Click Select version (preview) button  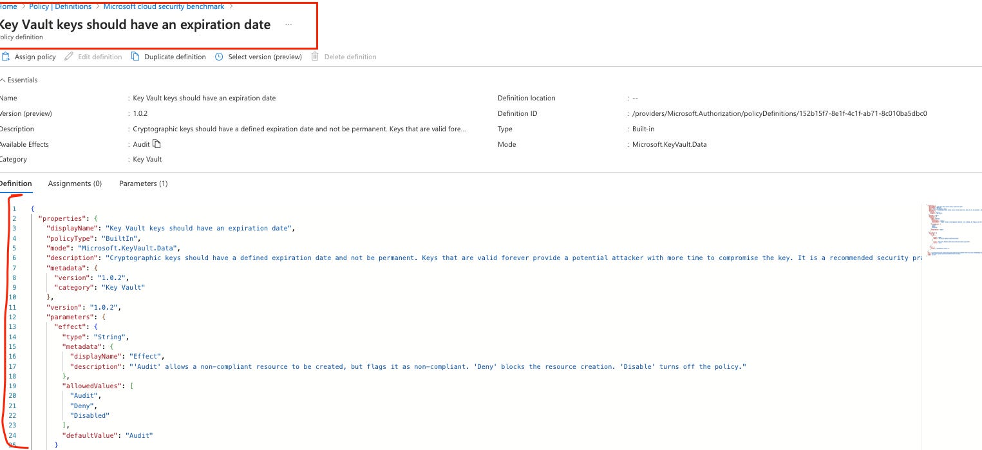pyautogui.click(x=258, y=57)
